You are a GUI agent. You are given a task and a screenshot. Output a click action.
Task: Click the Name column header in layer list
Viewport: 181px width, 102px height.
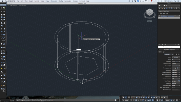(164, 16)
